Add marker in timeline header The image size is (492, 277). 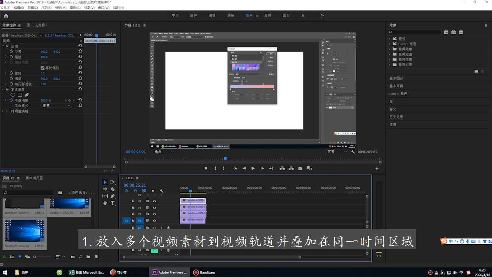[x=153, y=190]
